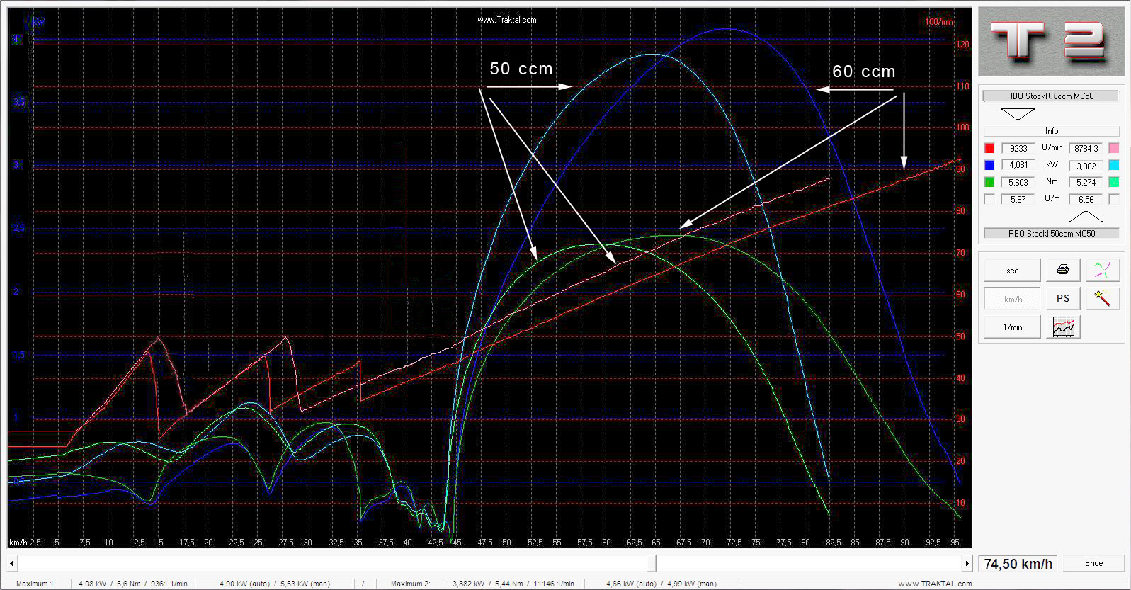1131x590 pixels.
Task: Click the 4,90 kW (auto) / 5,53 kW (man) status
Action: (274, 584)
